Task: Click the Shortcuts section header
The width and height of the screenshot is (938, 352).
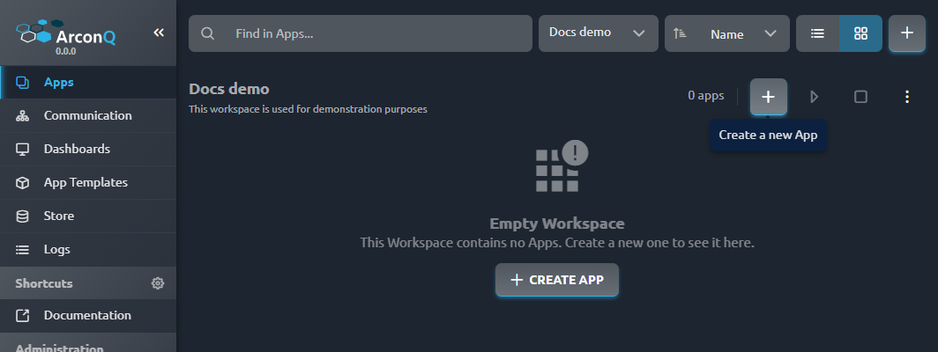Action: (x=44, y=283)
